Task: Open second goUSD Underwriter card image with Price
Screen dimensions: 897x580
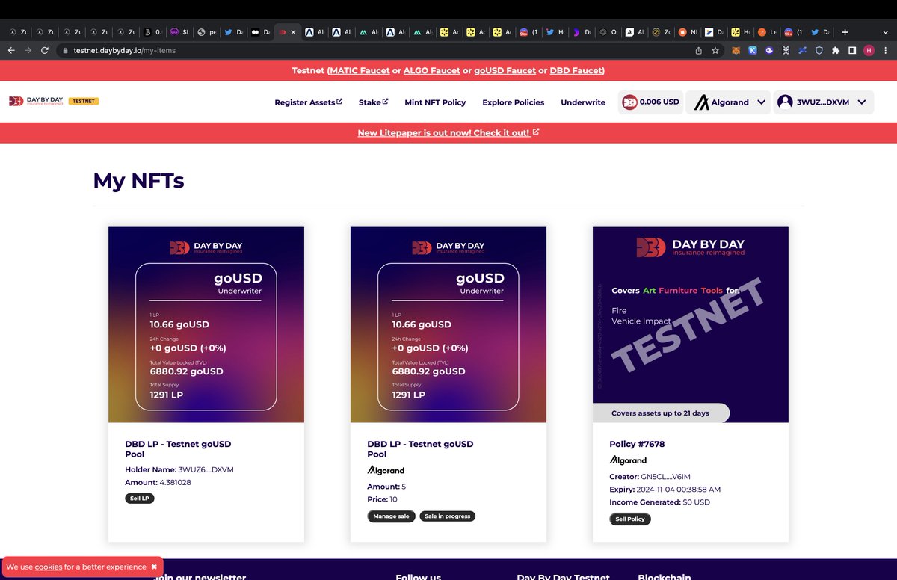Action: pos(449,324)
